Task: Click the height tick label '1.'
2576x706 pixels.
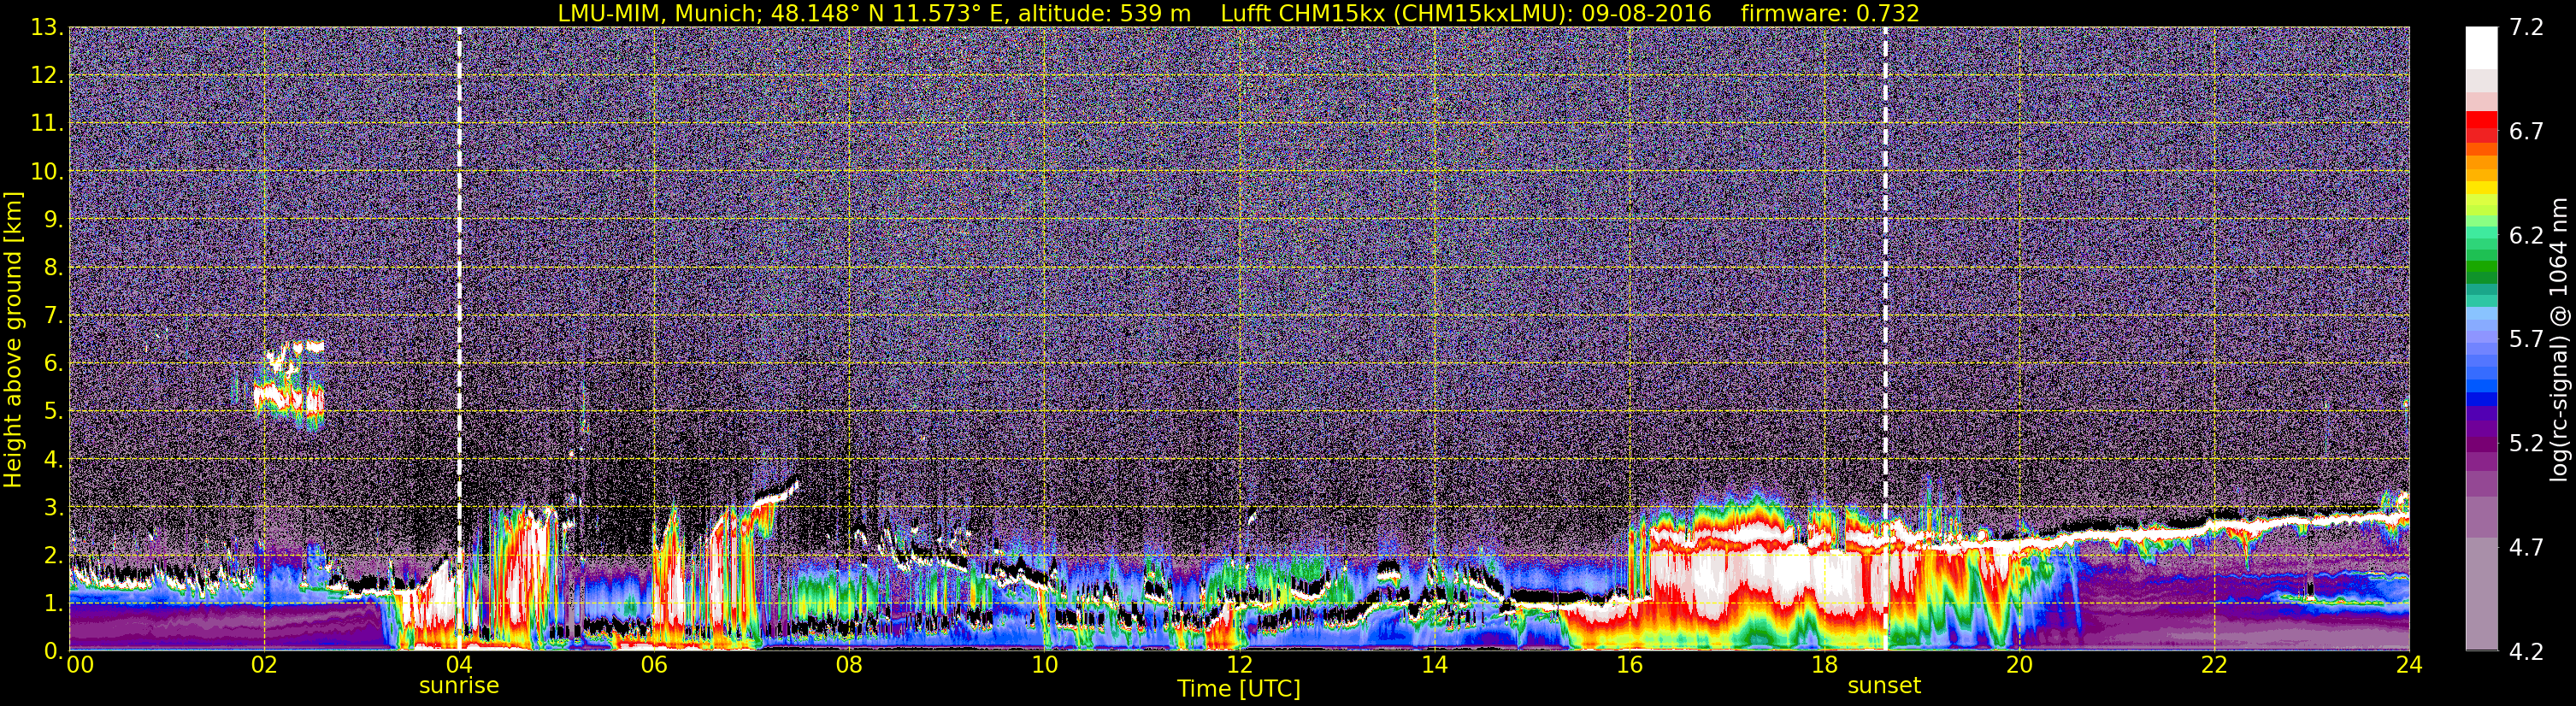Action: coord(53,604)
